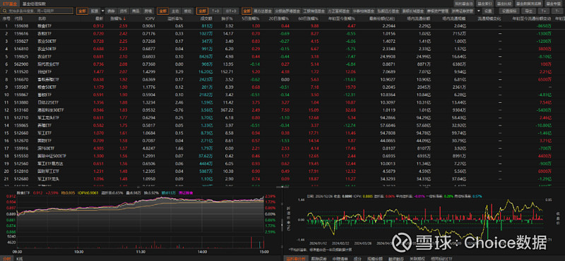
Task: Focus the multi-condition search input field
Action: point(38,11)
